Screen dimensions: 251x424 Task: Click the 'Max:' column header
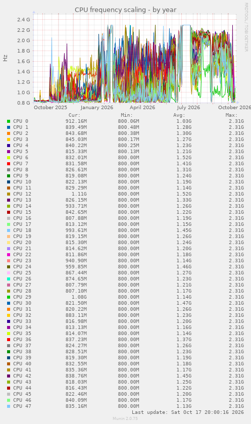(231, 115)
